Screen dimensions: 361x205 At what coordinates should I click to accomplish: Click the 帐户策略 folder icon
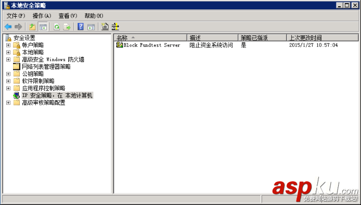pyautogui.click(x=17, y=45)
